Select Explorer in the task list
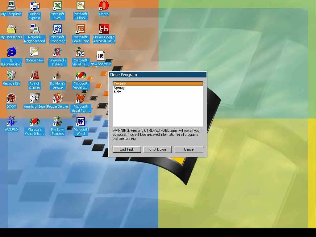316x237 pixels. point(158,84)
